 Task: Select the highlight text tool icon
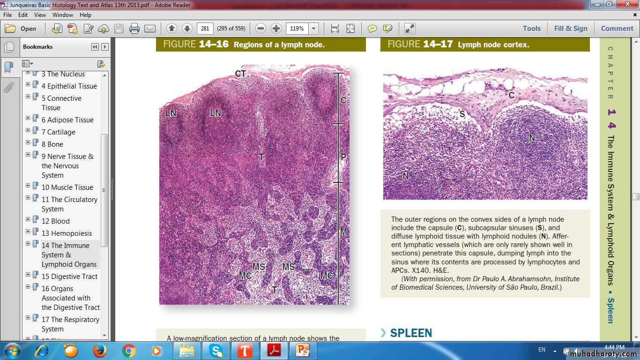[387, 29]
